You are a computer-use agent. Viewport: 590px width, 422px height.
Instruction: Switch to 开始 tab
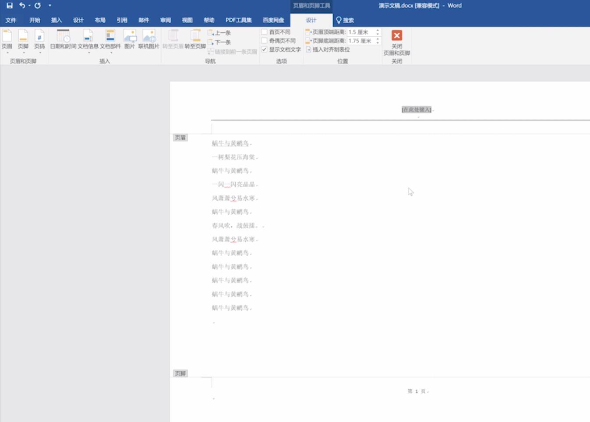point(35,20)
